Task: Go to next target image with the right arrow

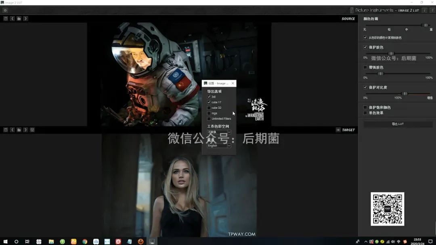Action: (x=25, y=130)
